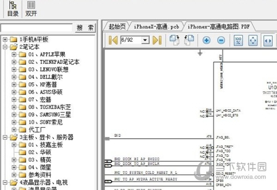Click the 搜索 search button
This screenshot has height=190, width=277.
(85, 28)
